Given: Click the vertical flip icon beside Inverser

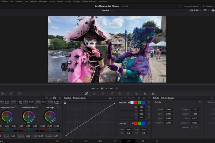Looking at the screenshot, I should 196,127.
